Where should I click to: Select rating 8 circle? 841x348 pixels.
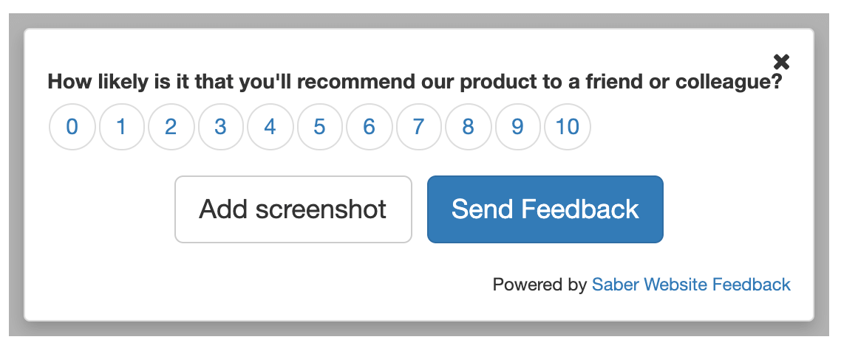(469, 128)
